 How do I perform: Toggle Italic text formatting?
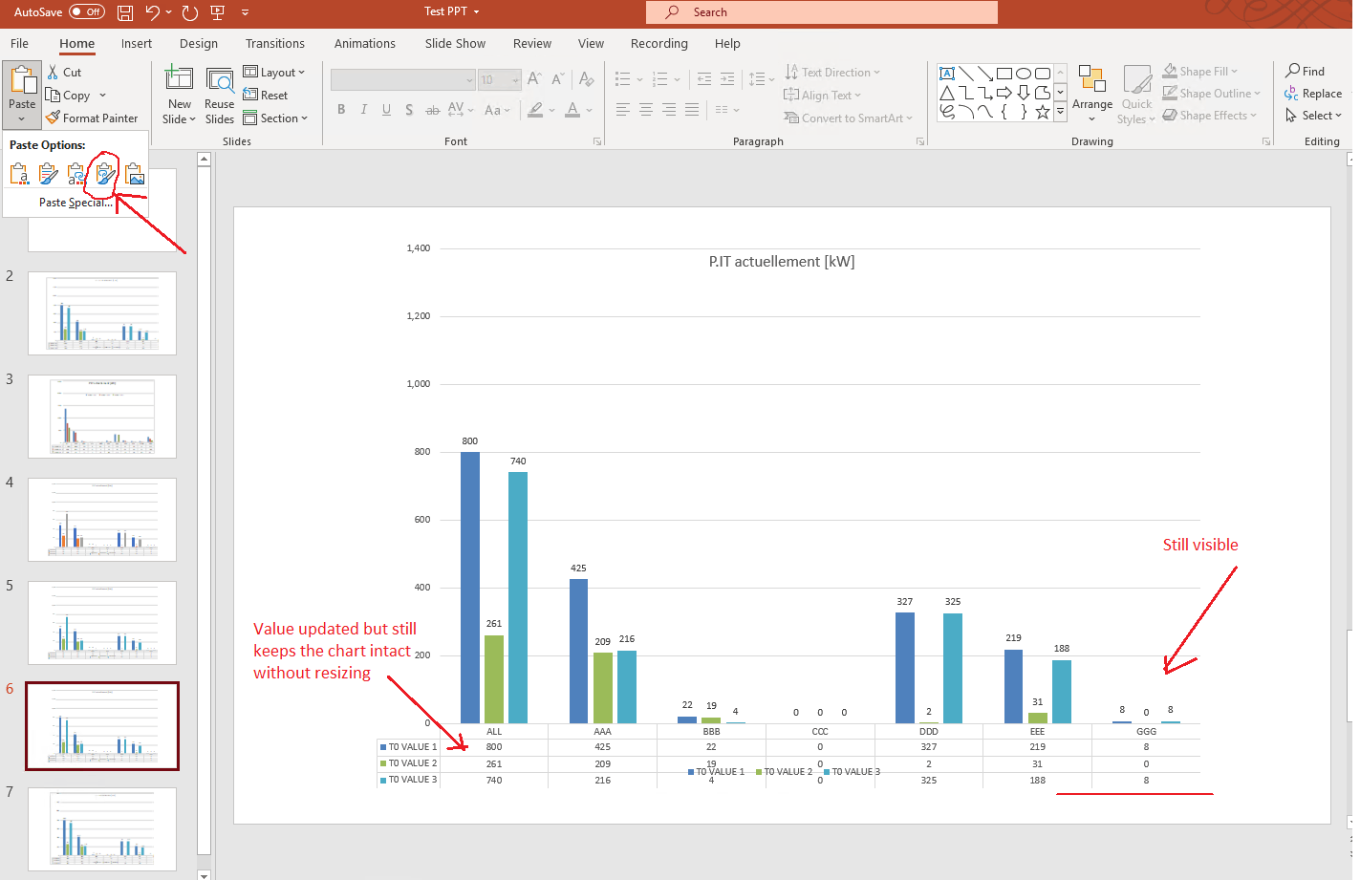click(x=364, y=110)
